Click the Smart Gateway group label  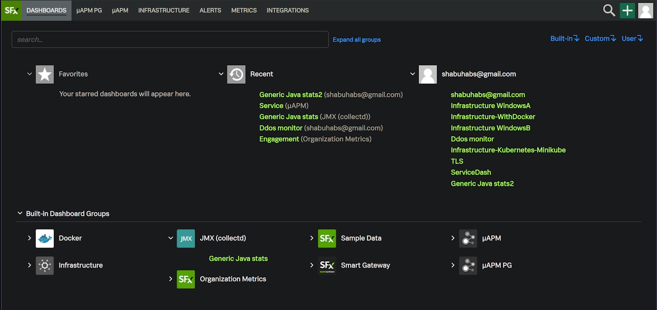(365, 265)
